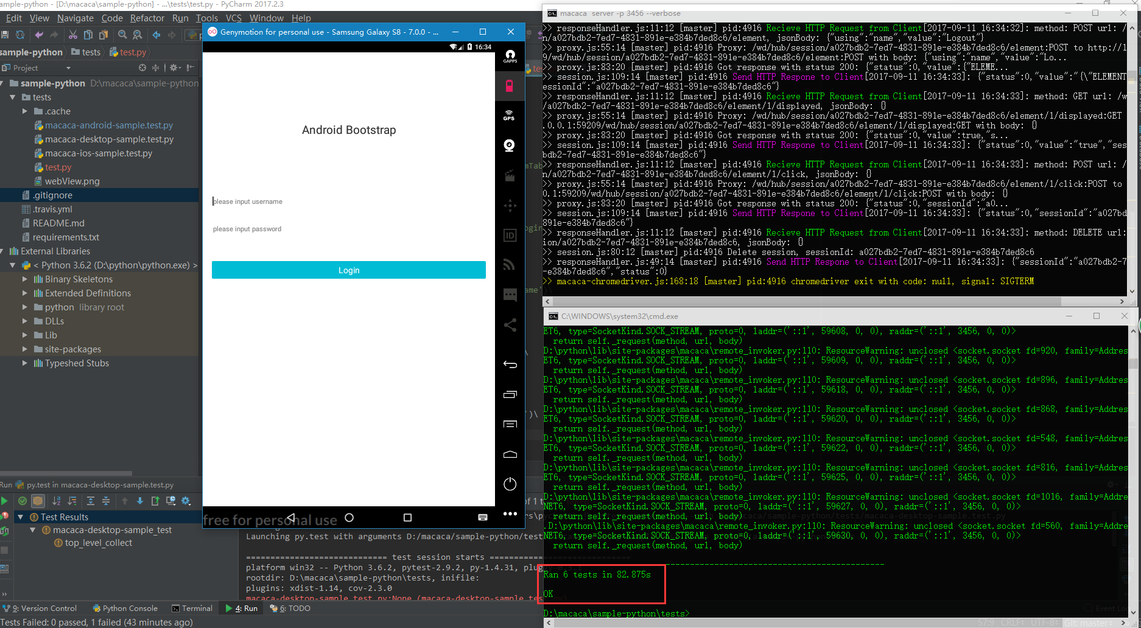Open Genymotion more options ellipsis

click(x=510, y=514)
